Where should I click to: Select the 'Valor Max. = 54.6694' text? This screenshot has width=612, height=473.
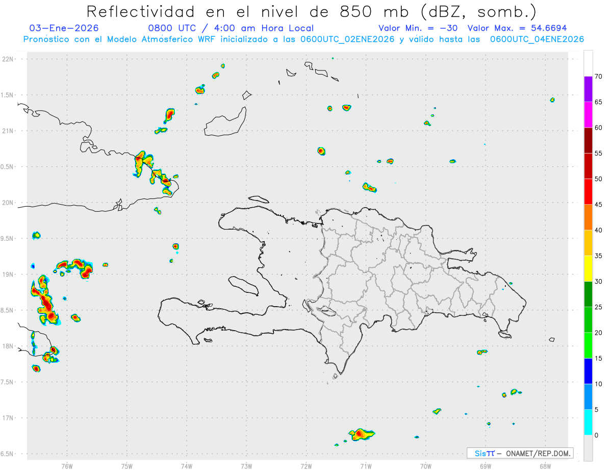click(x=517, y=28)
